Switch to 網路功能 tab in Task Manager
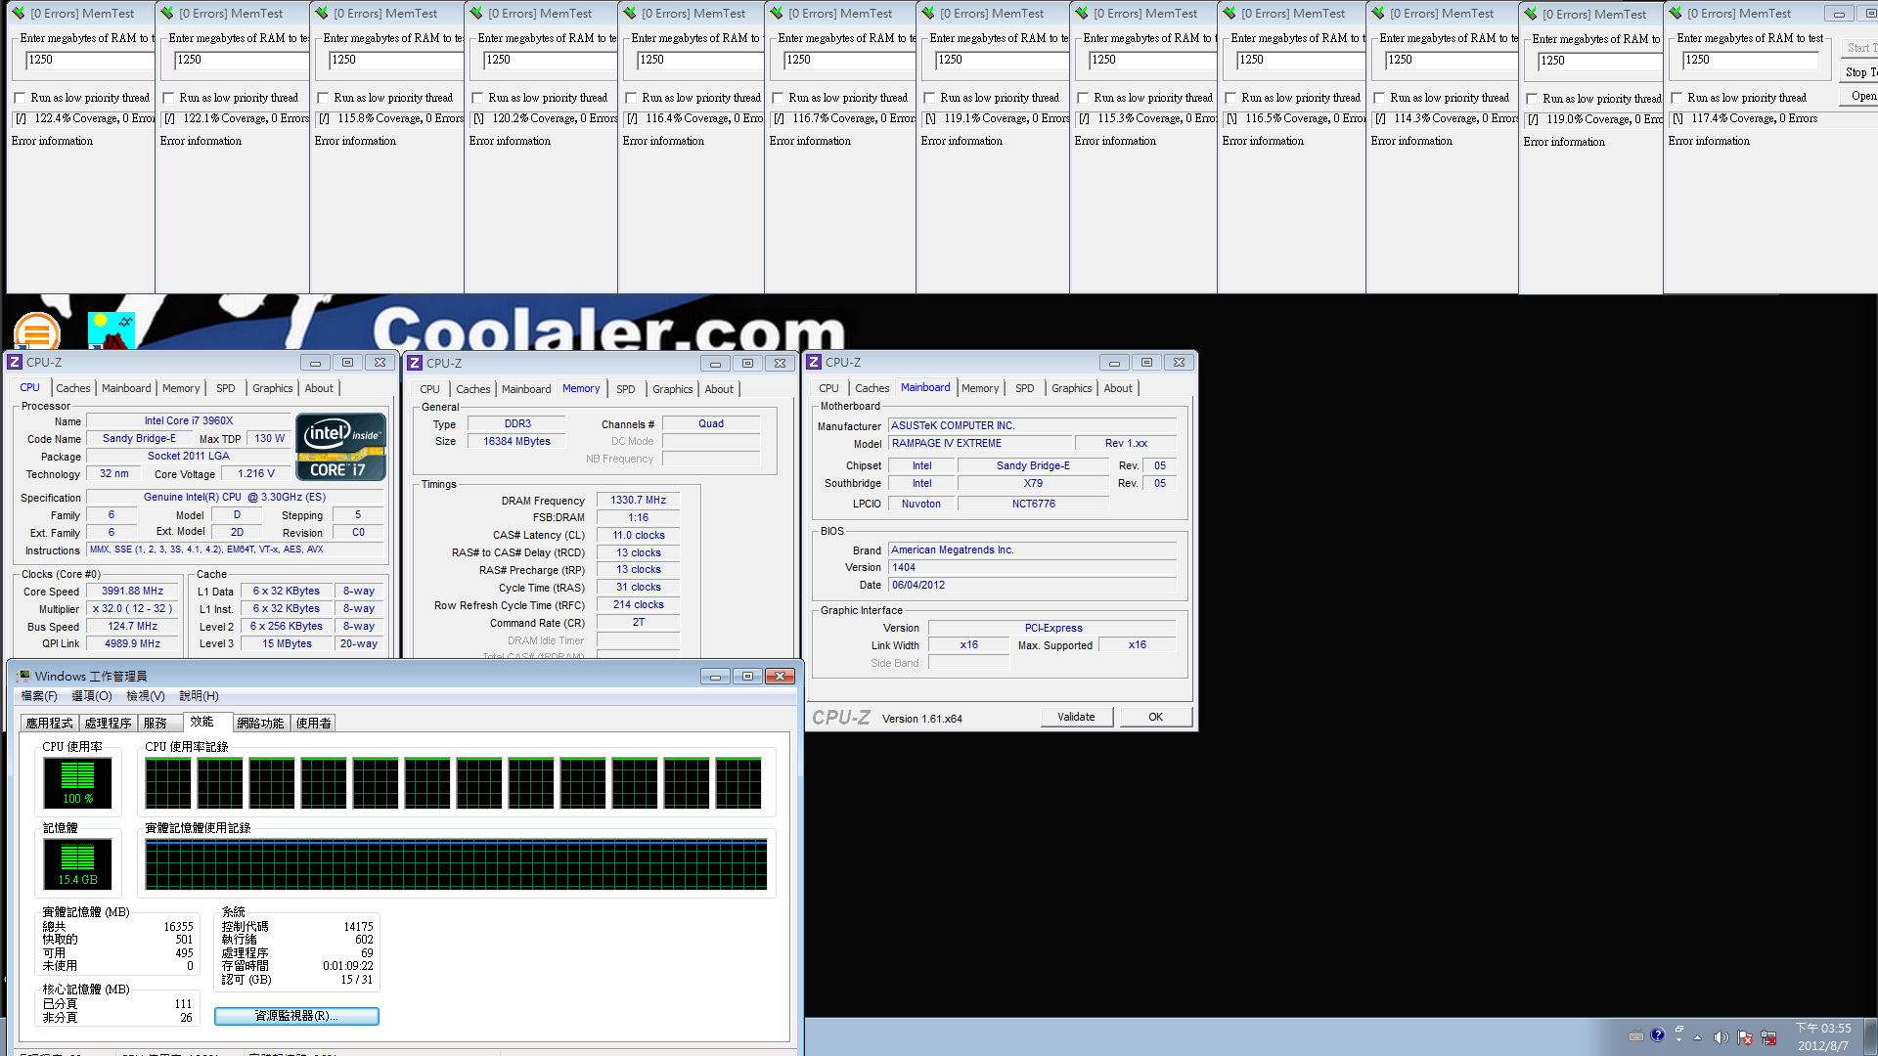This screenshot has width=1878, height=1056. [x=260, y=723]
